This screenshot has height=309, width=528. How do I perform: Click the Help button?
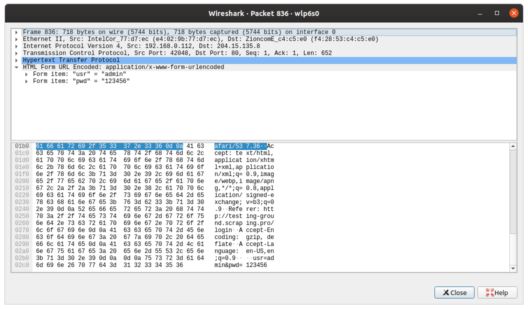(x=497, y=292)
